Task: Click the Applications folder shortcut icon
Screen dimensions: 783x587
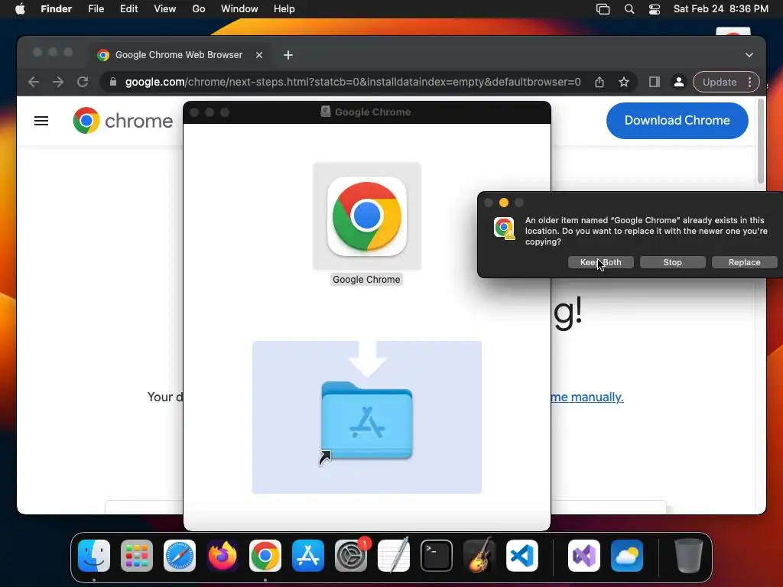Action: (367, 421)
